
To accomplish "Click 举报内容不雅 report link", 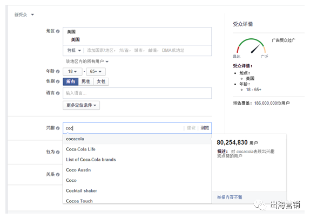I will click(230, 197).
